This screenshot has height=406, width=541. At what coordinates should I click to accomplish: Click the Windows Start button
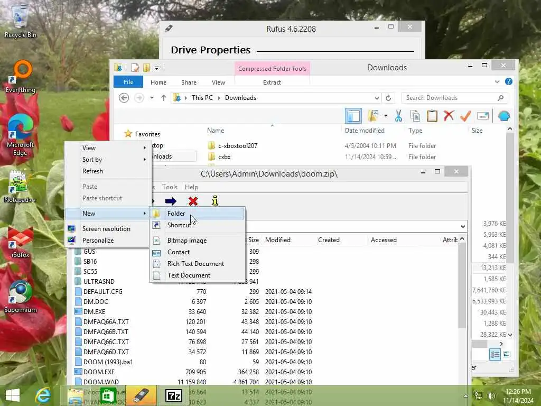(x=13, y=395)
